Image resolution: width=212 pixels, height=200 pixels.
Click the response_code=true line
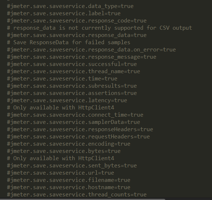click(x=77, y=21)
